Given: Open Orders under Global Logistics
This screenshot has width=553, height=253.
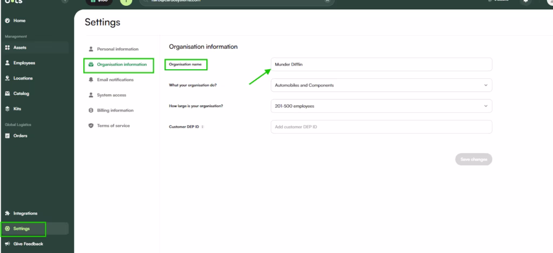Looking at the screenshot, I should [x=20, y=136].
